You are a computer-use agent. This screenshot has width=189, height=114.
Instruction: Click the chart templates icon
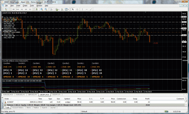pyautogui.click(x=66, y=9)
